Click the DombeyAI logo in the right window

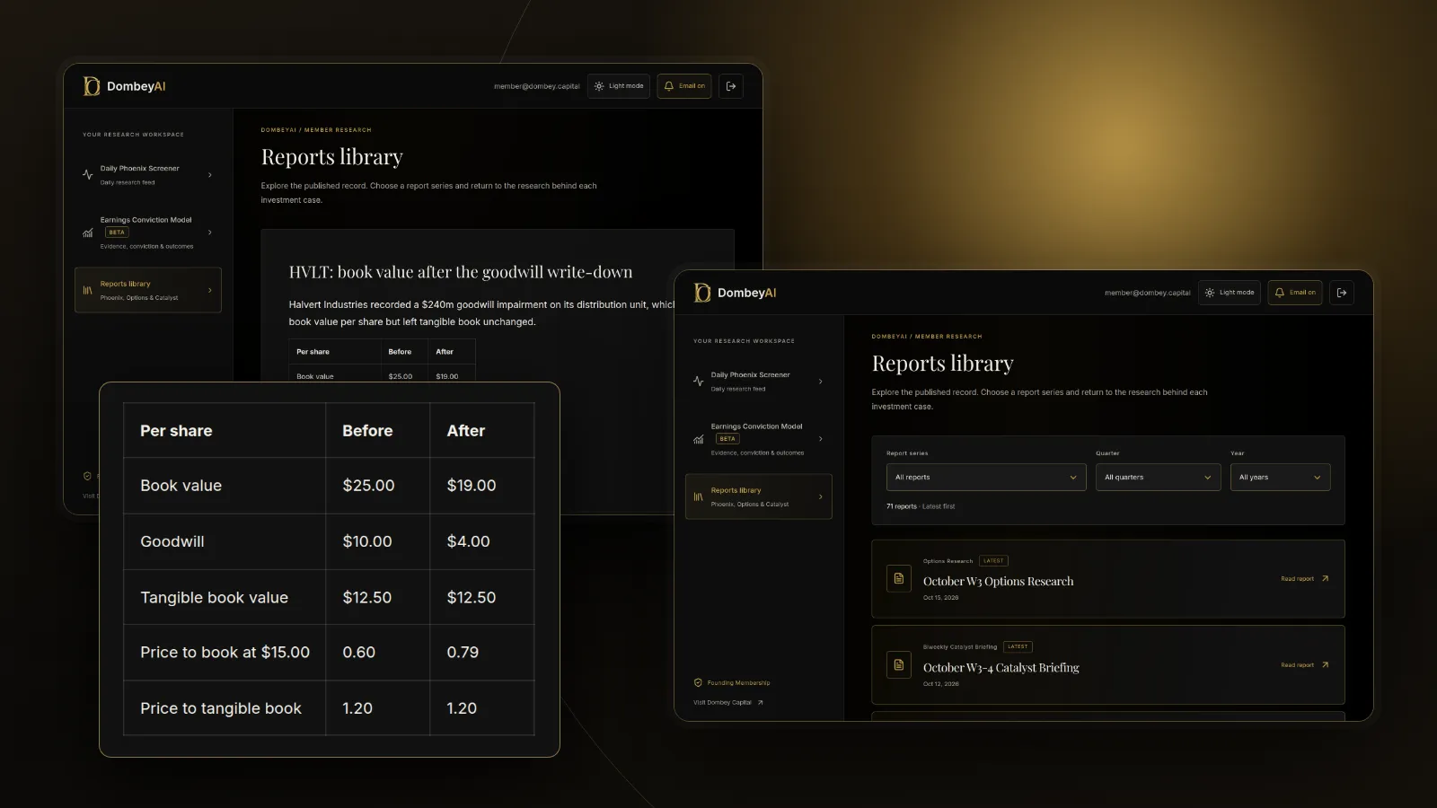736,293
